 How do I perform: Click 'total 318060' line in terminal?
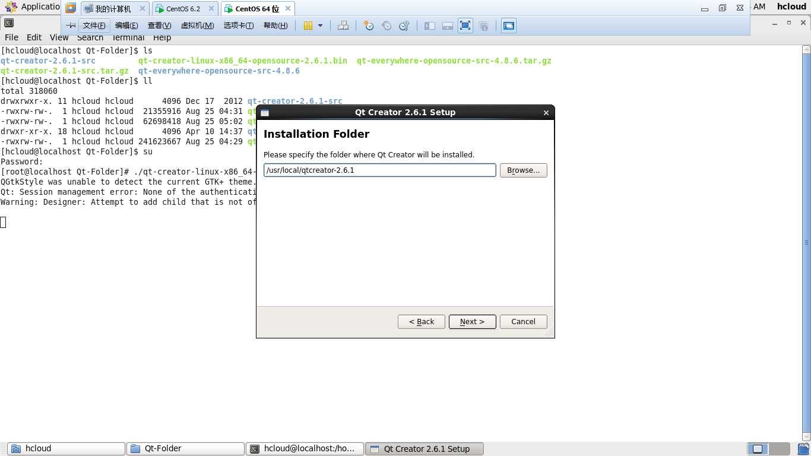point(29,91)
